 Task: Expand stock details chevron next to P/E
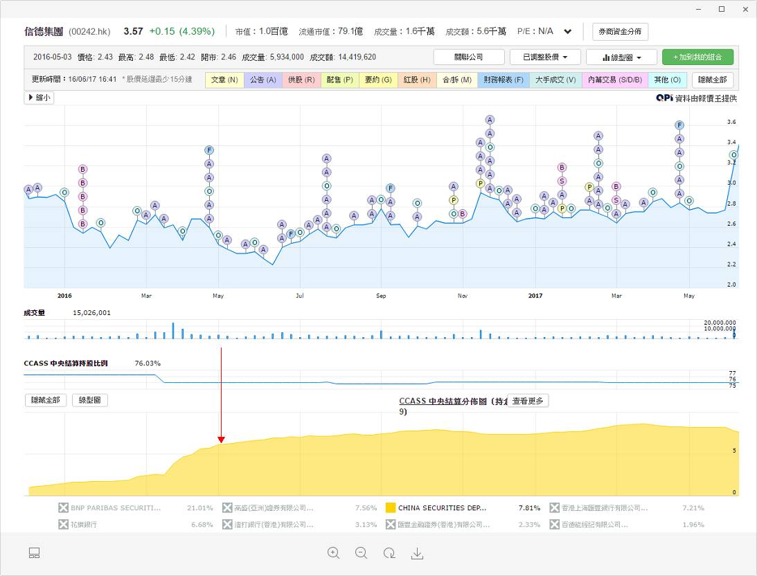pyautogui.click(x=568, y=32)
